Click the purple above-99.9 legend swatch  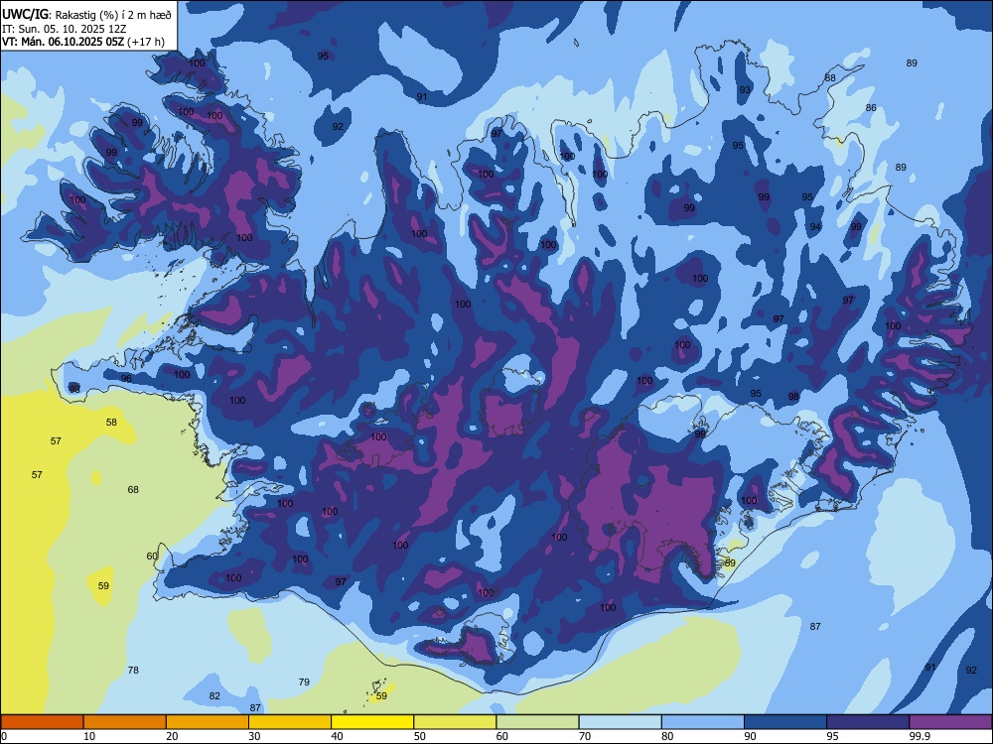point(950,722)
